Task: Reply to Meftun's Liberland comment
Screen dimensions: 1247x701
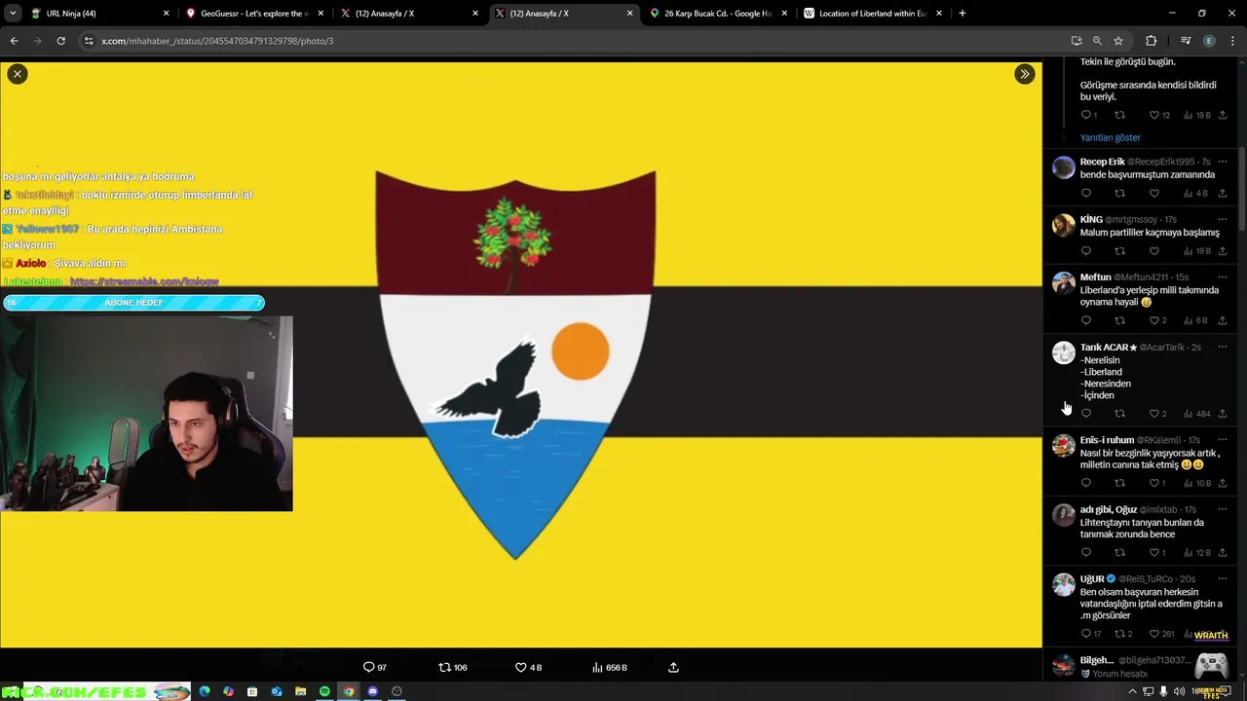Action: pos(1086,320)
